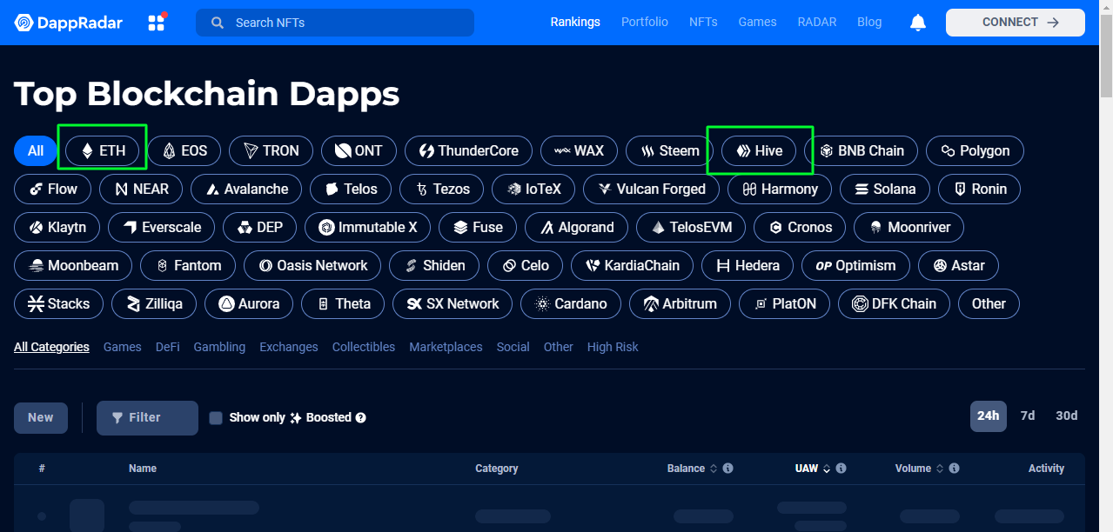Switch to Social category tab
The image size is (1113, 532).
coord(513,347)
